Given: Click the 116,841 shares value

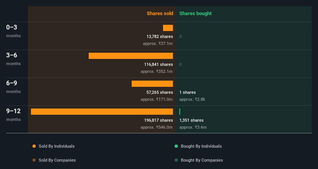Looking at the screenshot, I should (x=158, y=64).
